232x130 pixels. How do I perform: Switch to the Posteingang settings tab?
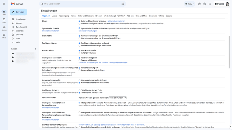(64, 16)
